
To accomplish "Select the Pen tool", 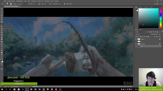I will (x=2, y=44).
